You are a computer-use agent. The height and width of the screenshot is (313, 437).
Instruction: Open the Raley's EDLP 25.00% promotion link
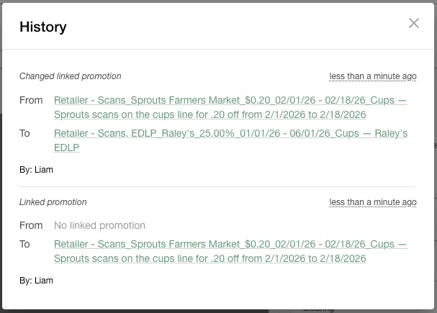coord(231,140)
